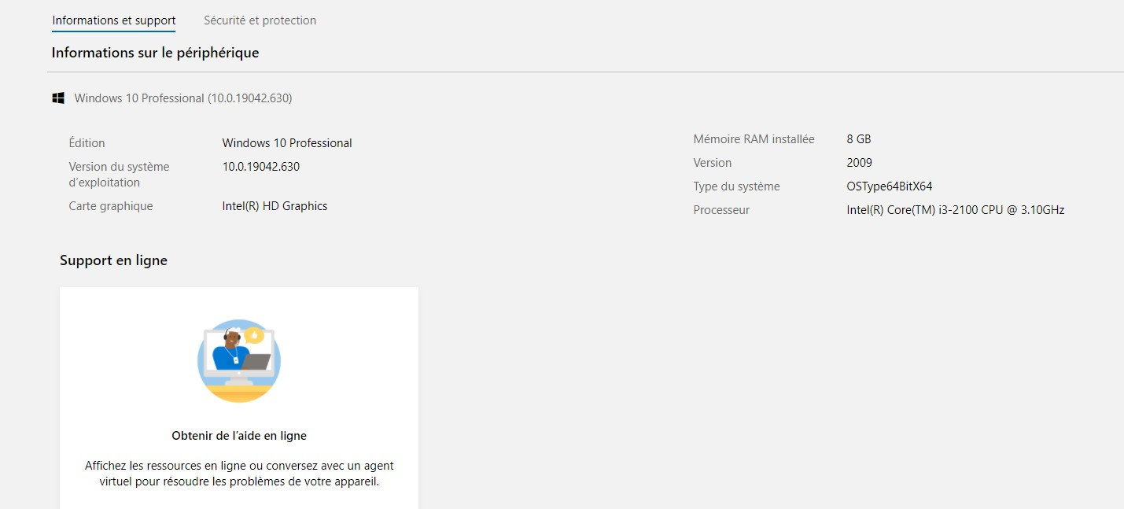This screenshot has width=1124, height=509.
Task: Click the Informations sur le périphérique heading
Action: [x=155, y=53]
